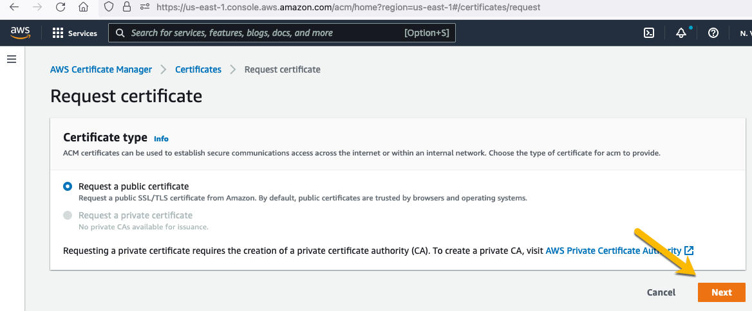Click the search magnifier icon
The width and height of the screenshot is (752, 311).
point(121,33)
